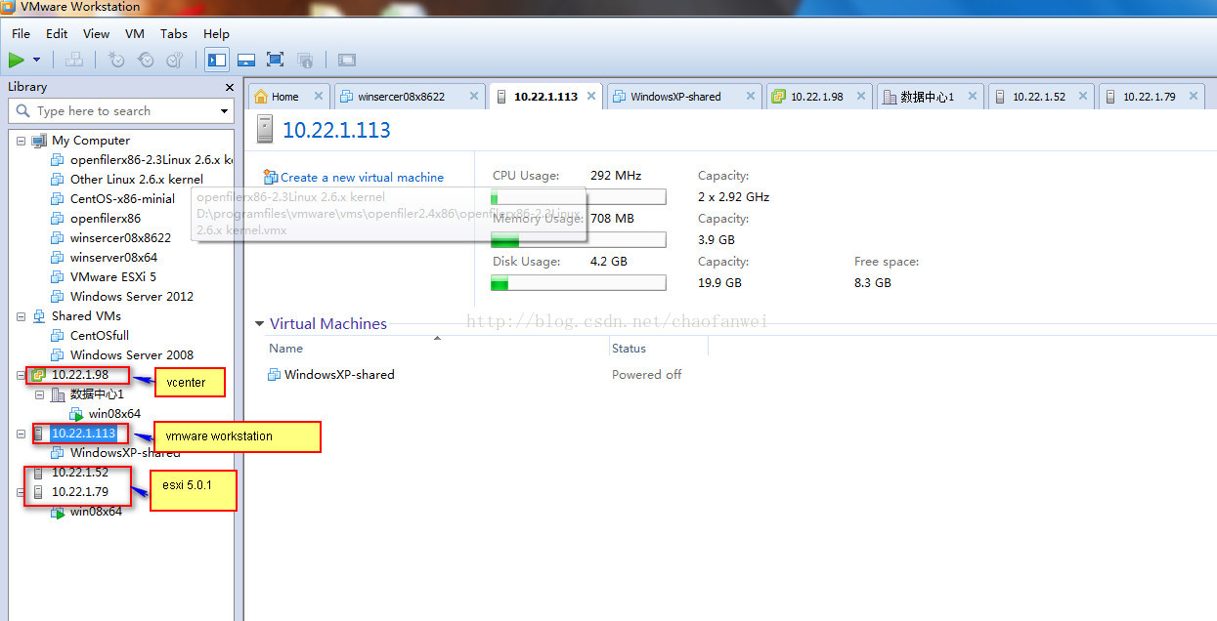Collapse the 数据中心1 tree node
Viewport: 1217px width, 621px height.
pos(39,394)
